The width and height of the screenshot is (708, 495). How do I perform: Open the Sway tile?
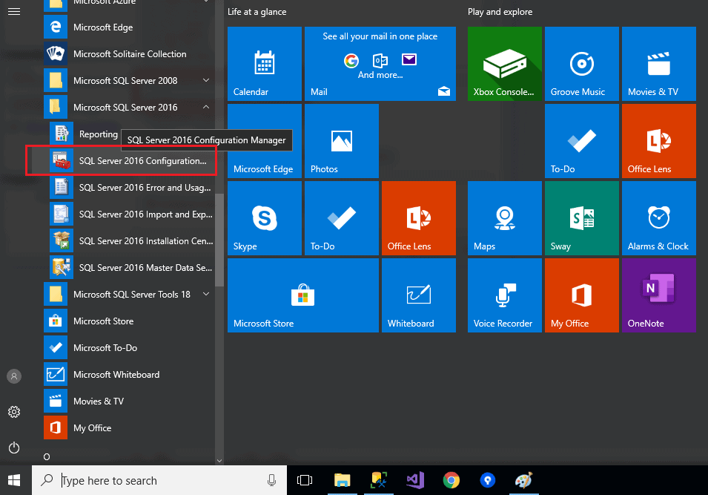coord(581,218)
